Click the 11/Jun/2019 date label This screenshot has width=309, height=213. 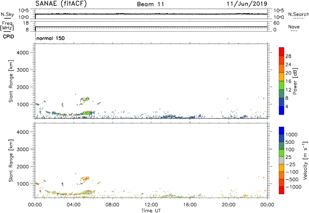(247, 4)
